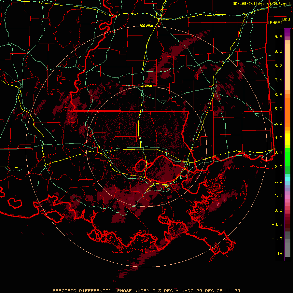Click the 3.4 value on the scale
The width and height of the screenshot is (293, 293).
click(278, 152)
